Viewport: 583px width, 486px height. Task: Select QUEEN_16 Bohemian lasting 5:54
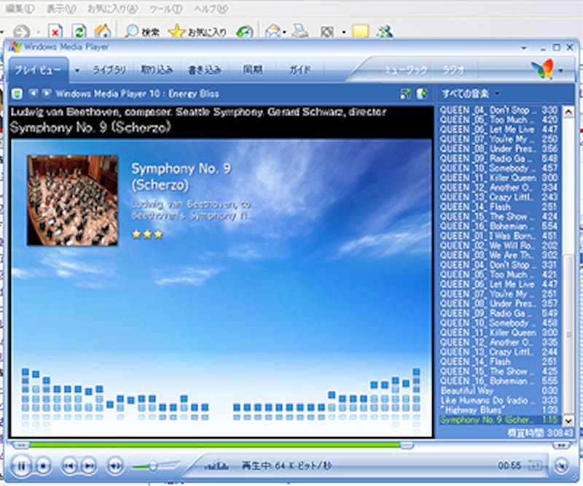click(498, 226)
